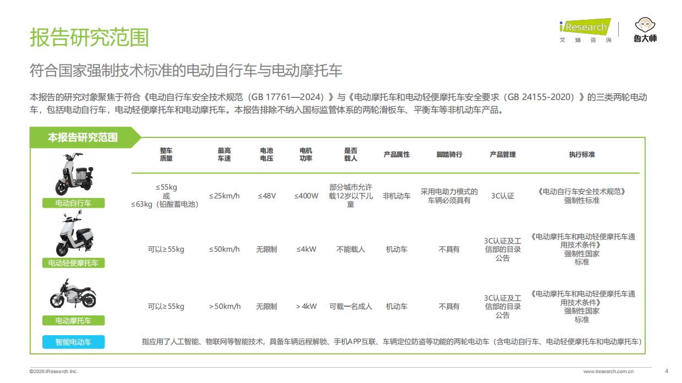This screenshot has height=383, width=682.
Task: Click the 产品管理 column header
Action: [x=503, y=154]
